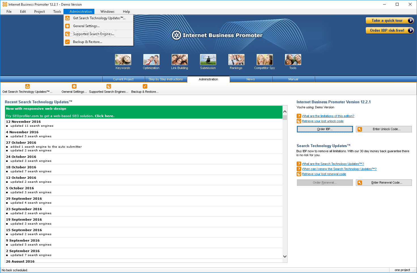Open the Tools menu
Viewport: 417px width, 273px height.
(57, 12)
